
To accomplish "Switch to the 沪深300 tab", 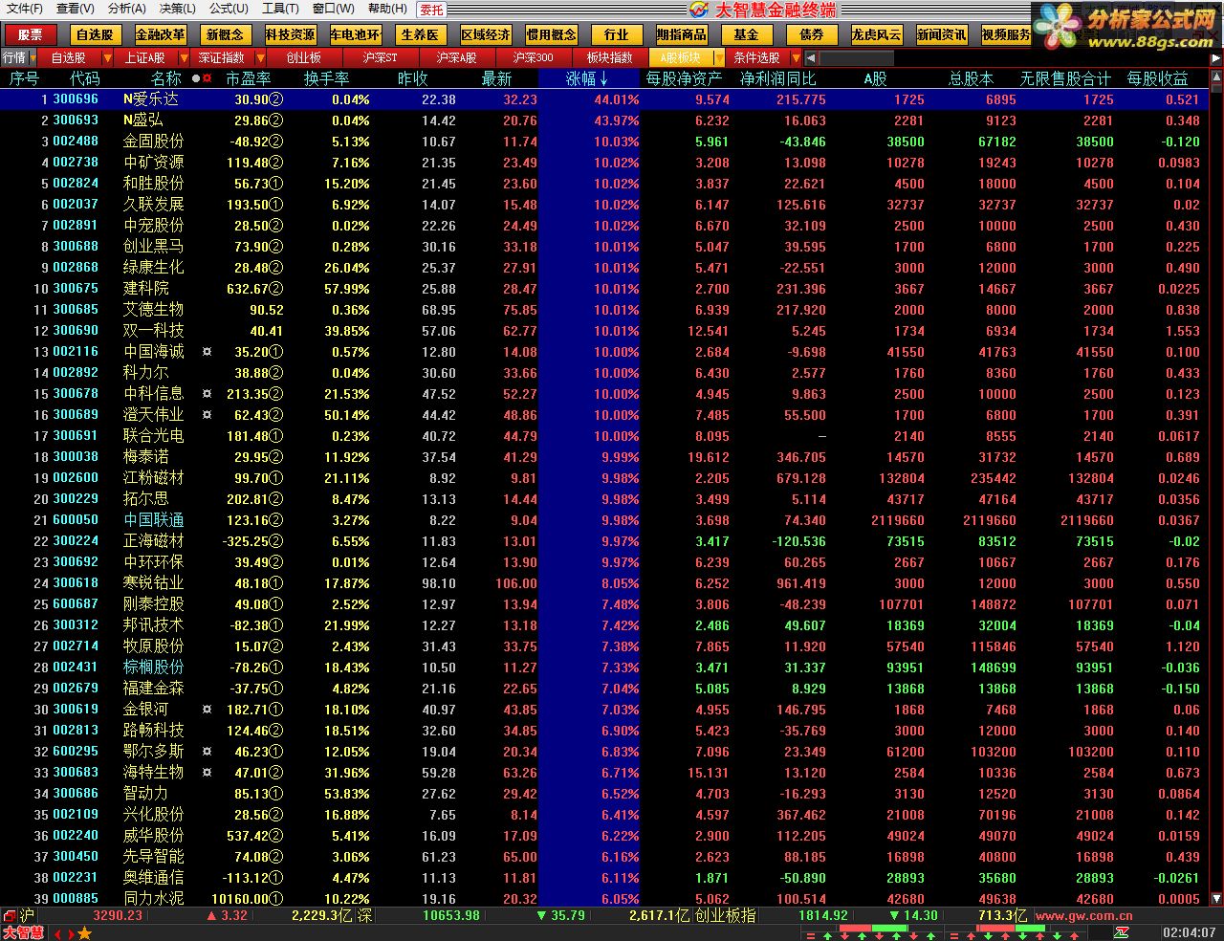I will 533,58.
